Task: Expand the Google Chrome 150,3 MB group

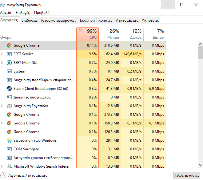Action: (2, 123)
